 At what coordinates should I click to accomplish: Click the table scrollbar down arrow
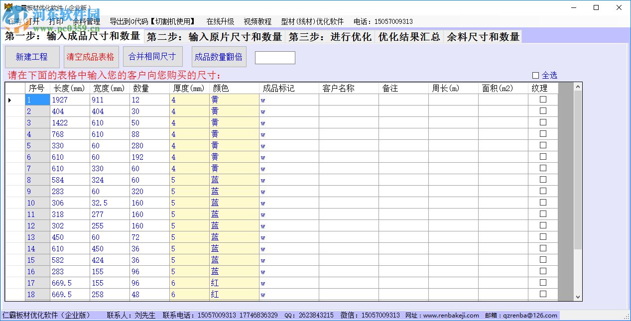click(x=578, y=296)
